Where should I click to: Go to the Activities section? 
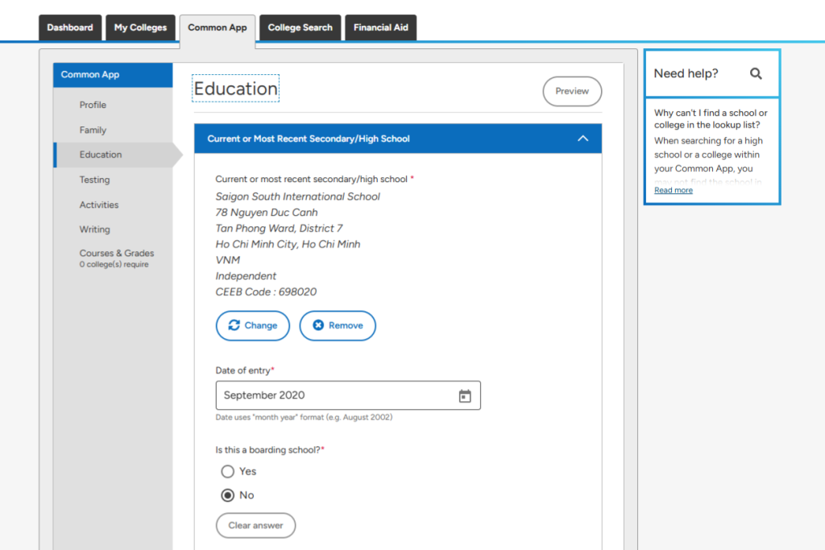[x=99, y=205]
